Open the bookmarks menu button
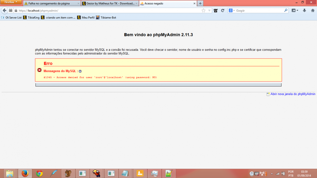This screenshot has width=317, height=178. click(x=295, y=11)
